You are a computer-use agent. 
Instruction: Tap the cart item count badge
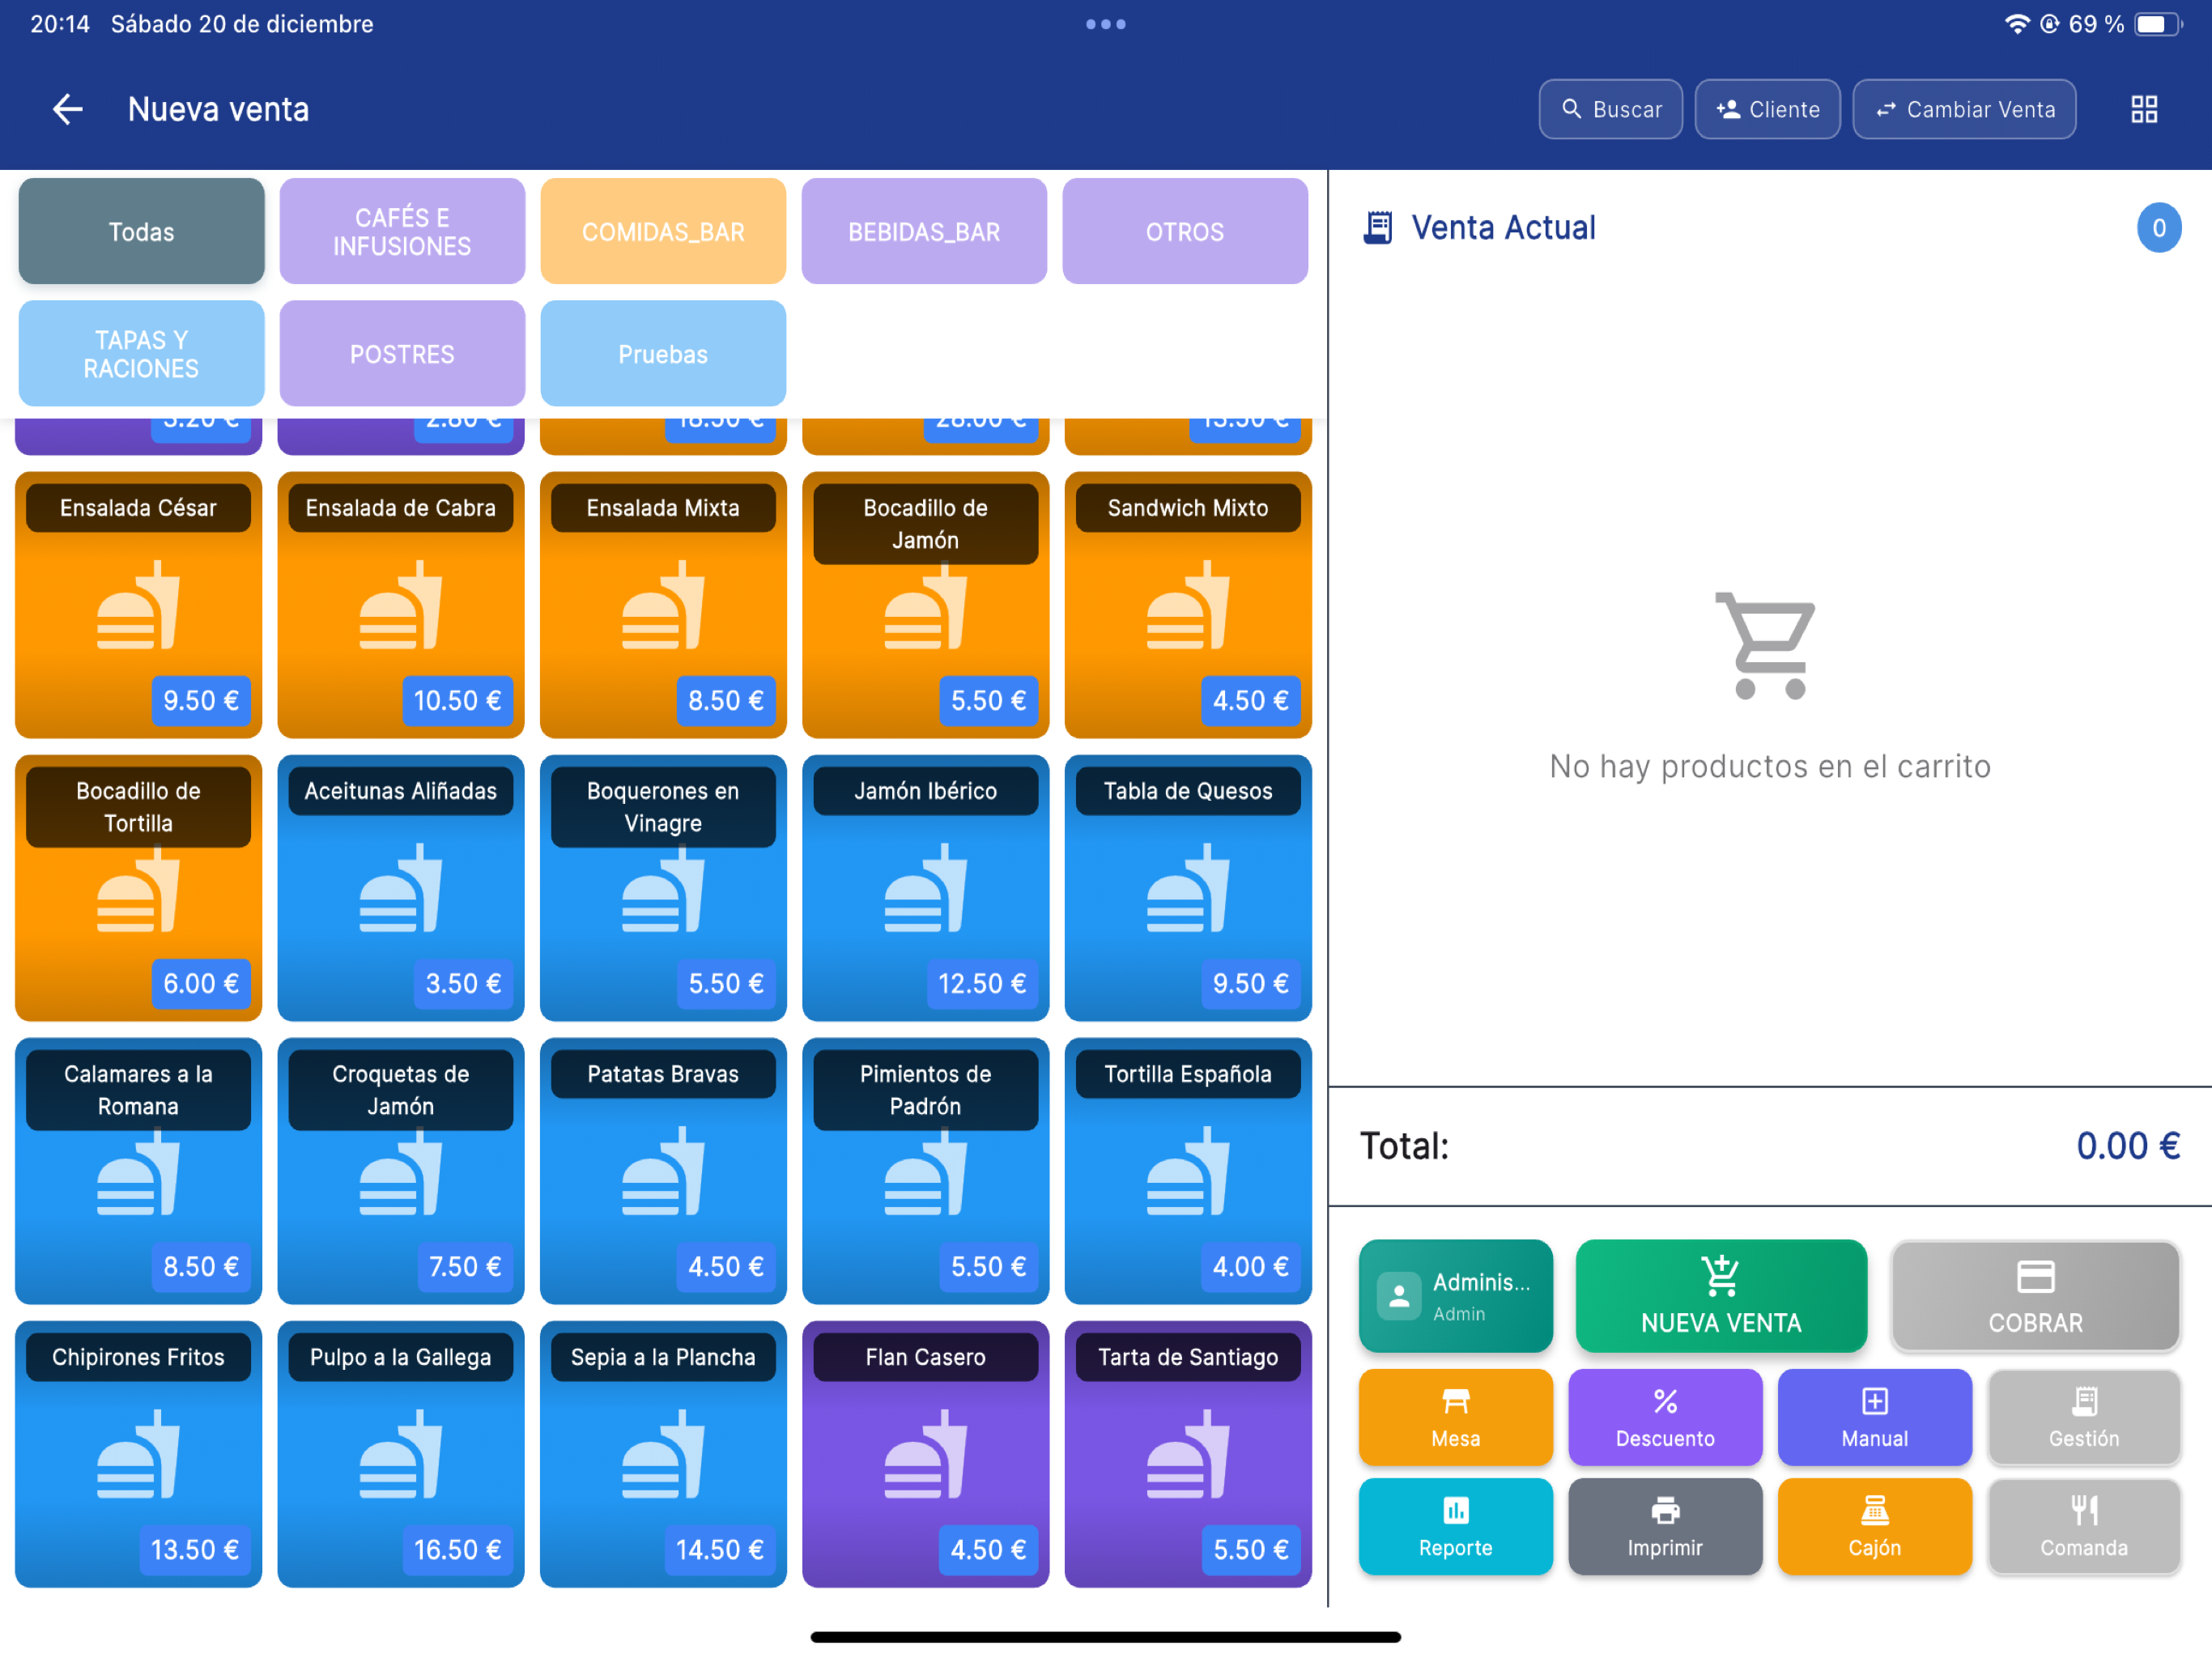(x=2159, y=228)
